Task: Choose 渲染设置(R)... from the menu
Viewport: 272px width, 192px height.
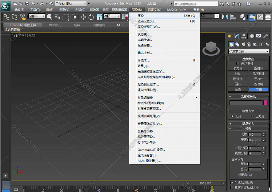Action: (147, 21)
